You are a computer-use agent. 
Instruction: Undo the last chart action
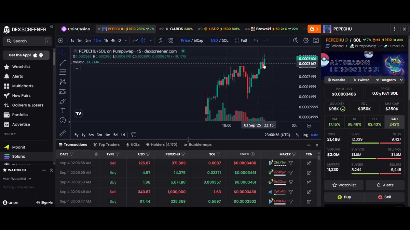click(x=256, y=41)
